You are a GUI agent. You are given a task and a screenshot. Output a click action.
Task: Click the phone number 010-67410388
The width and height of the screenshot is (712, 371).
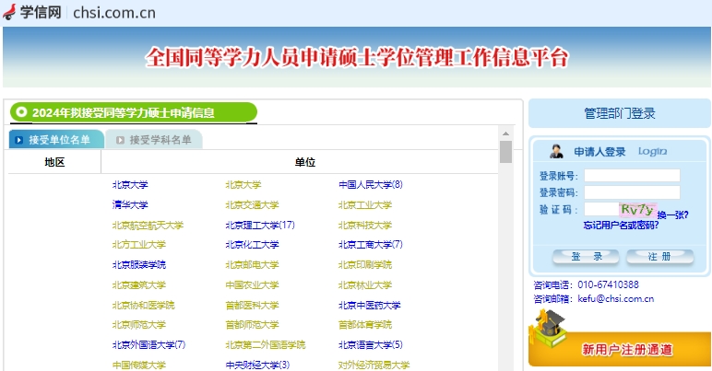click(x=608, y=284)
